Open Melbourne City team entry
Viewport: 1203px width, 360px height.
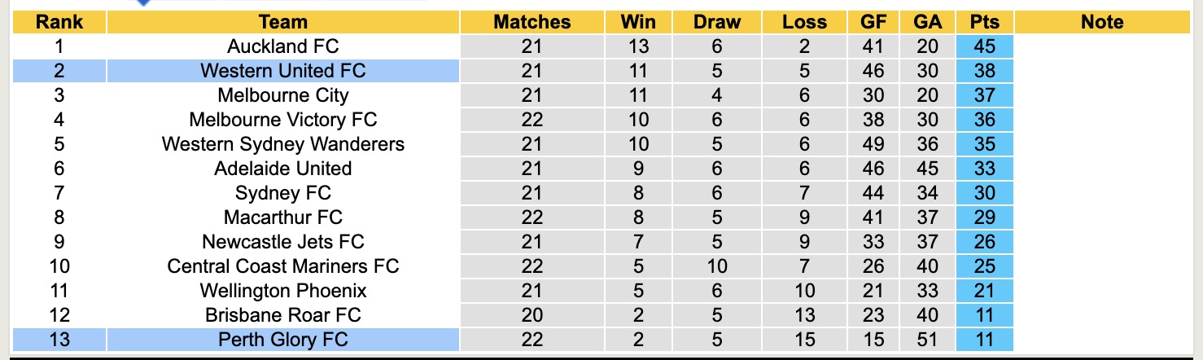[283, 95]
